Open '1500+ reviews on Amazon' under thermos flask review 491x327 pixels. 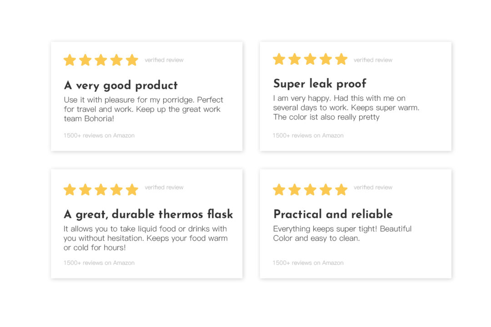99,263
